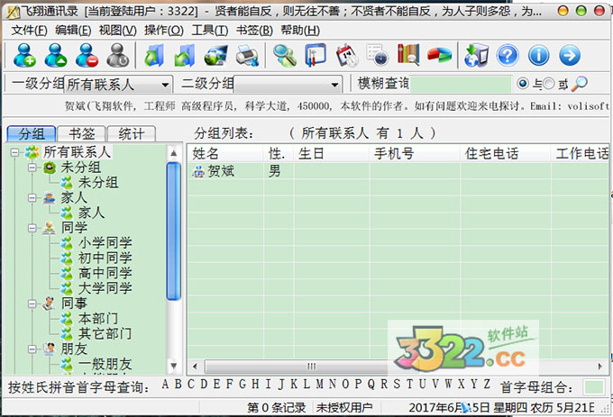The height and width of the screenshot is (417, 613).
Task: Click the add contact icon
Action: click(x=24, y=55)
